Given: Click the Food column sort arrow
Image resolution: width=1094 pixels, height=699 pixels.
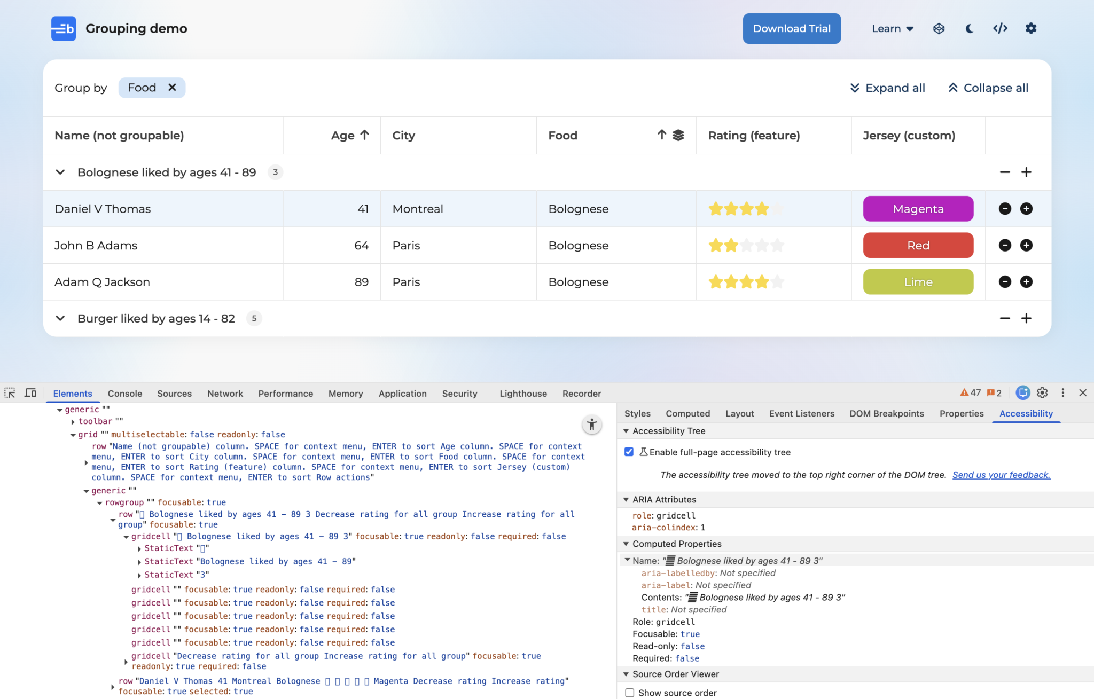Looking at the screenshot, I should [662, 135].
